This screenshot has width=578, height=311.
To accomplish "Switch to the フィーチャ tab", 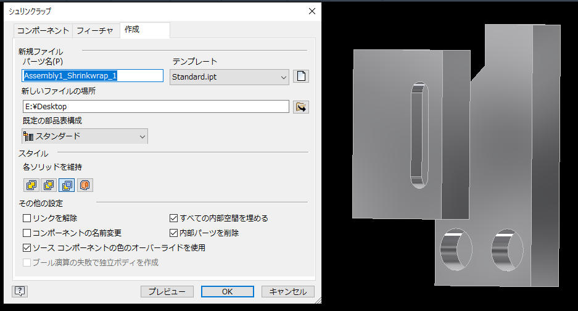I will coord(95,31).
